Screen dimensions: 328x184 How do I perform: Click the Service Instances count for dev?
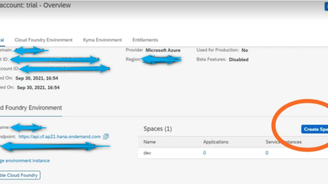click(266, 153)
